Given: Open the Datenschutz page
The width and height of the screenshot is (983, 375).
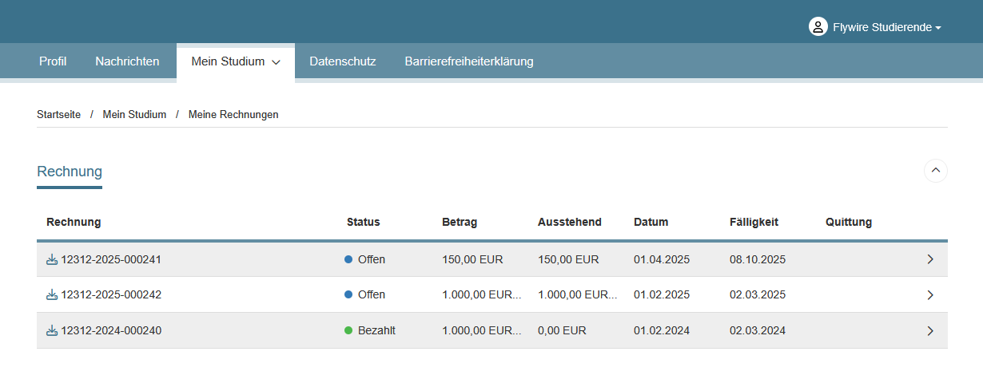Looking at the screenshot, I should [343, 61].
